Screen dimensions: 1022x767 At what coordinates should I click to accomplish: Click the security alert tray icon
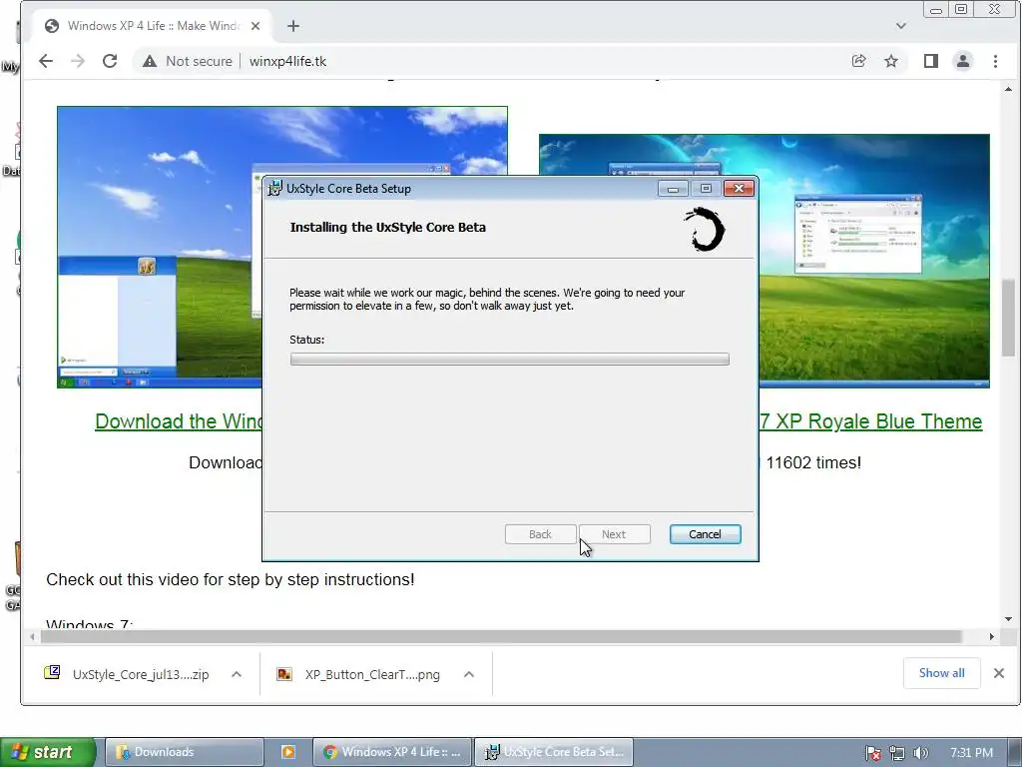[x=872, y=753]
